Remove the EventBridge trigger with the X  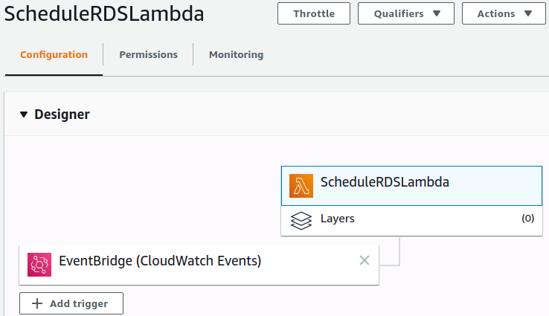(365, 260)
